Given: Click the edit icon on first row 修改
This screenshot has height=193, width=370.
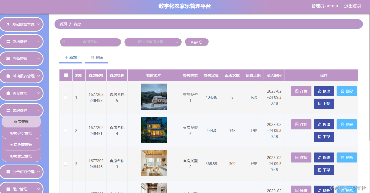Looking at the screenshot, I should (320, 91).
